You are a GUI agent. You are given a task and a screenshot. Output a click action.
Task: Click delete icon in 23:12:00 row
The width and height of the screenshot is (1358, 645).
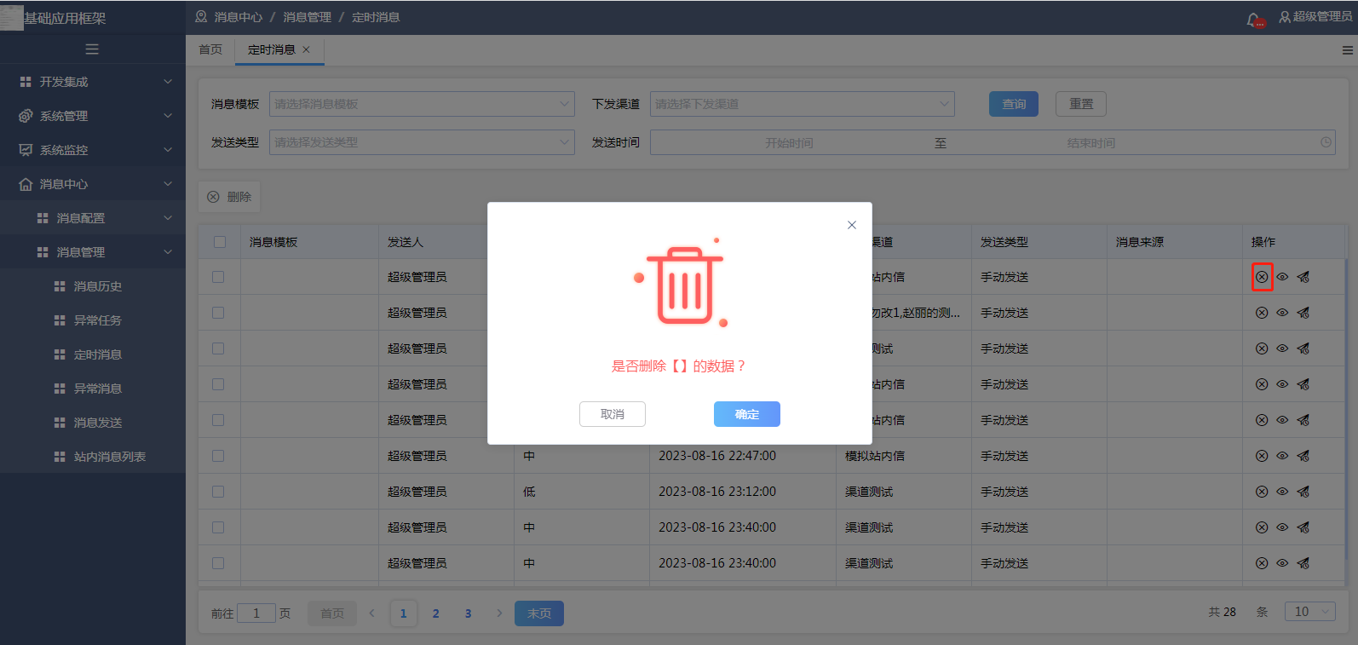(1262, 492)
